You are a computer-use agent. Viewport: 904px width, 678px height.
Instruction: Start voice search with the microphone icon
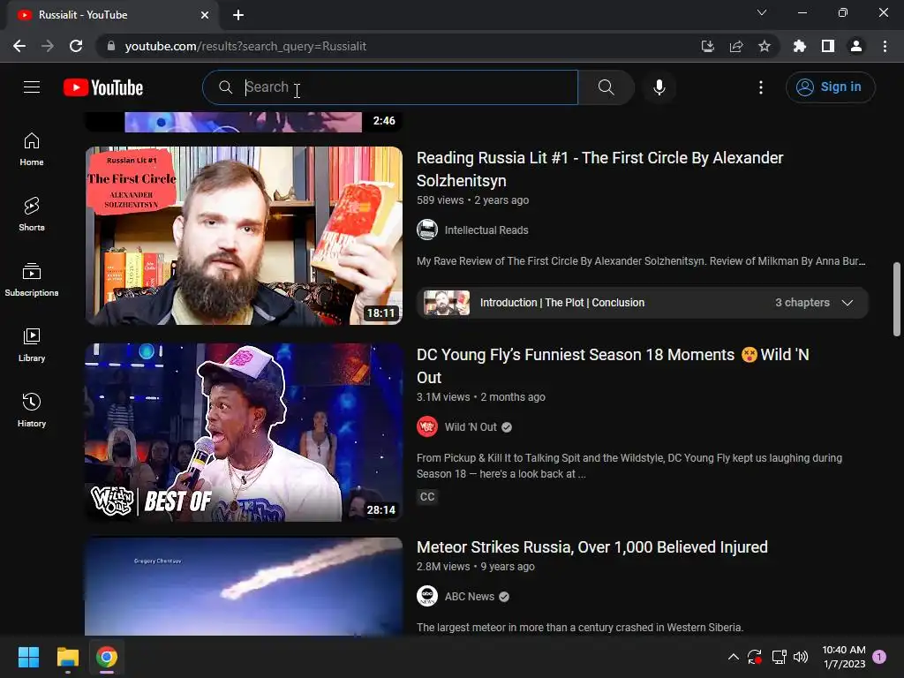[659, 87]
